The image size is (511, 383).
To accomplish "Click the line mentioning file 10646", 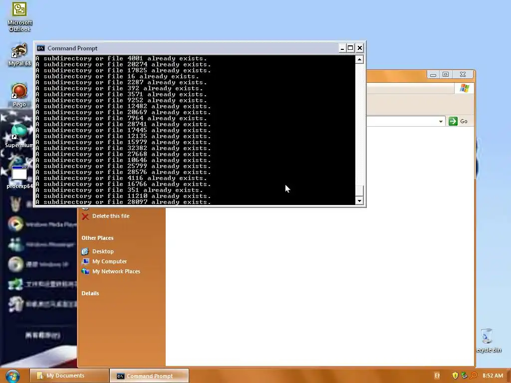I will click(x=123, y=160).
